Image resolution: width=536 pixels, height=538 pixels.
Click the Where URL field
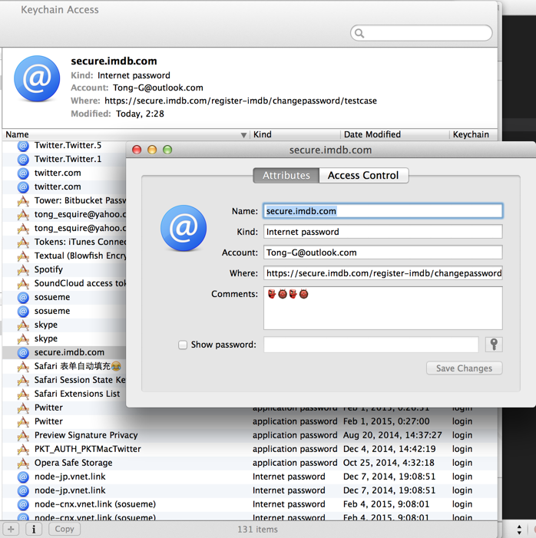pos(383,273)
